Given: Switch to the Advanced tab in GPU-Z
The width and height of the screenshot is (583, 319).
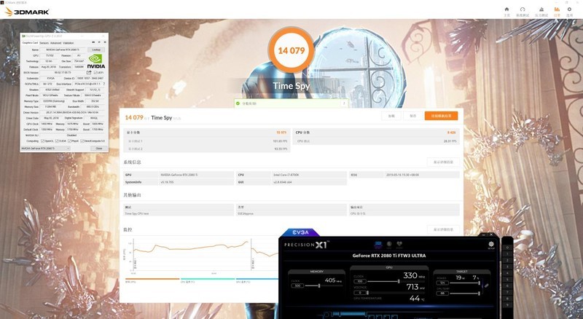Looking at the screenshot, I should tap(56, 43).
